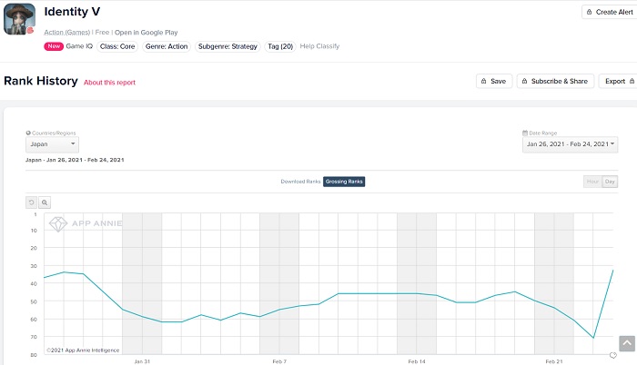Toggle chart granularity to Hour

(x=592, y=182)
